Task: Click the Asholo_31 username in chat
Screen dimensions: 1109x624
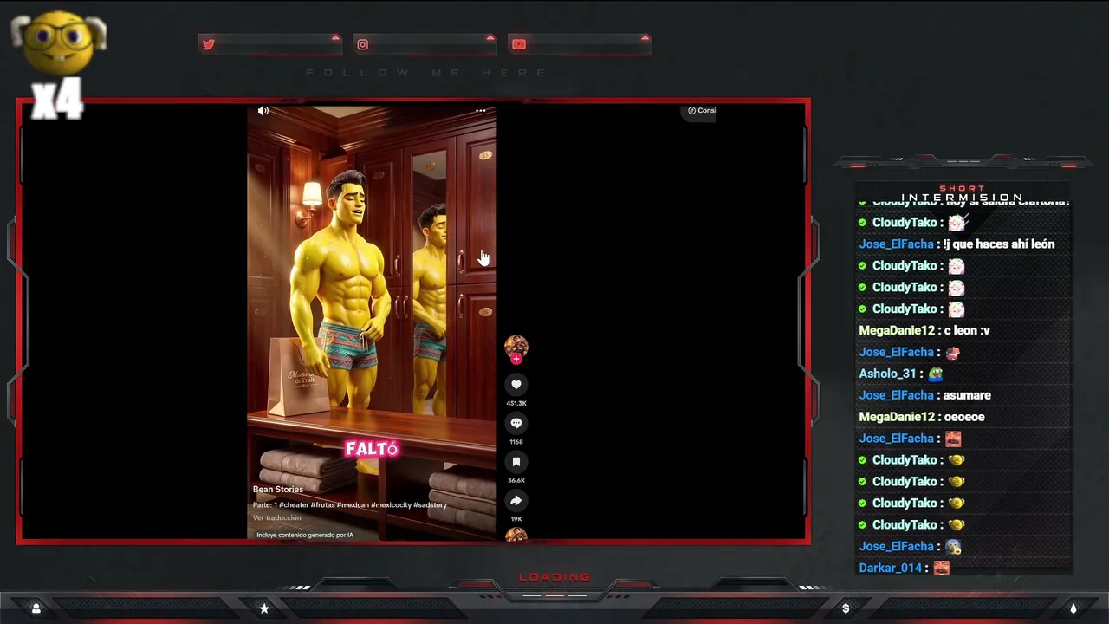Action: (887, 374)
